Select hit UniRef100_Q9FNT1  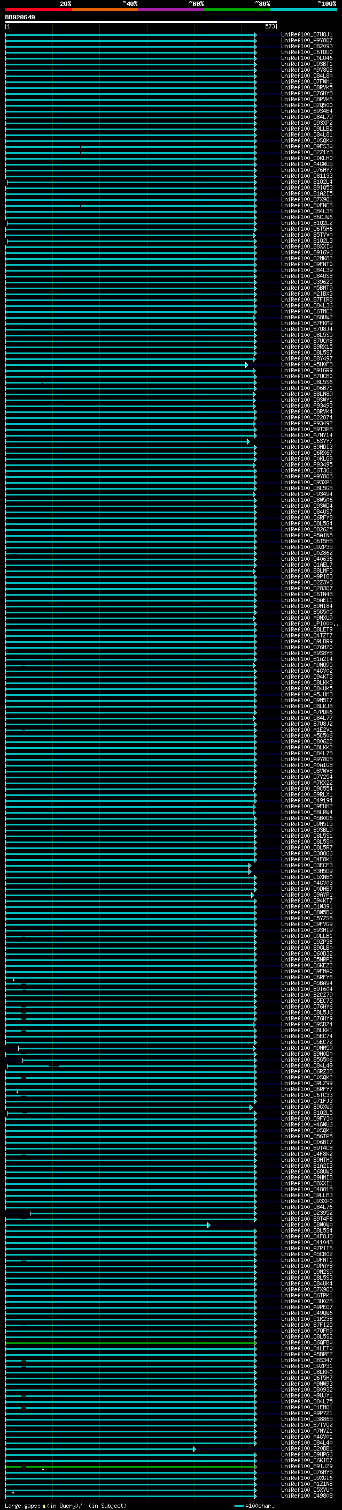[x=307, y=1260]
